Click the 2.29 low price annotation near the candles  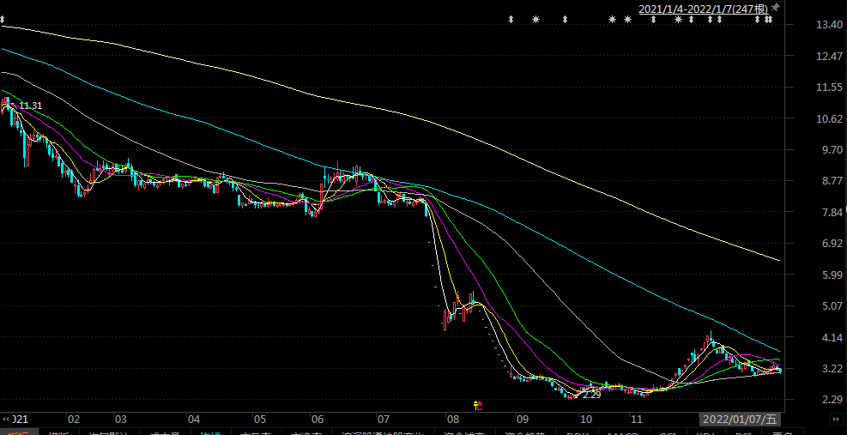pyautogui.click(x=592, y=395)
